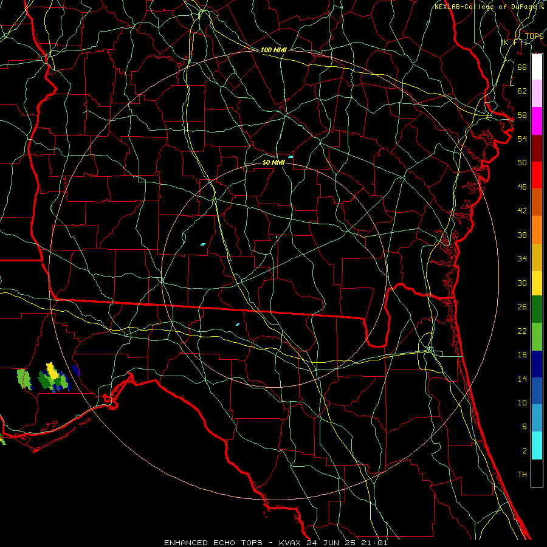Click the dark orange 42 kft legend swatch
This screenshot has height=547, width=547.
(537, 202)
